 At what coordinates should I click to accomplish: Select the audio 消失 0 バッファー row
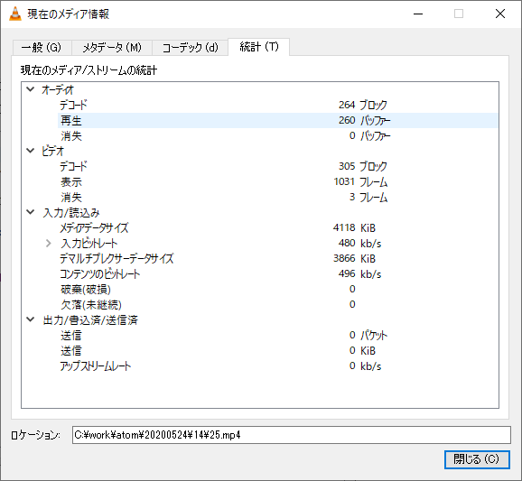click(278, 135)
